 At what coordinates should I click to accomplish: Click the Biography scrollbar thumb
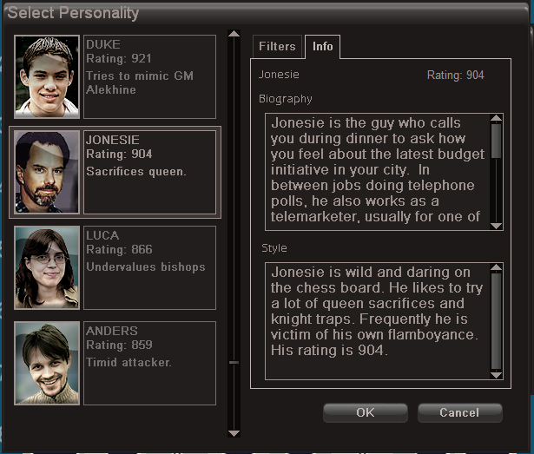click(496, 141)
